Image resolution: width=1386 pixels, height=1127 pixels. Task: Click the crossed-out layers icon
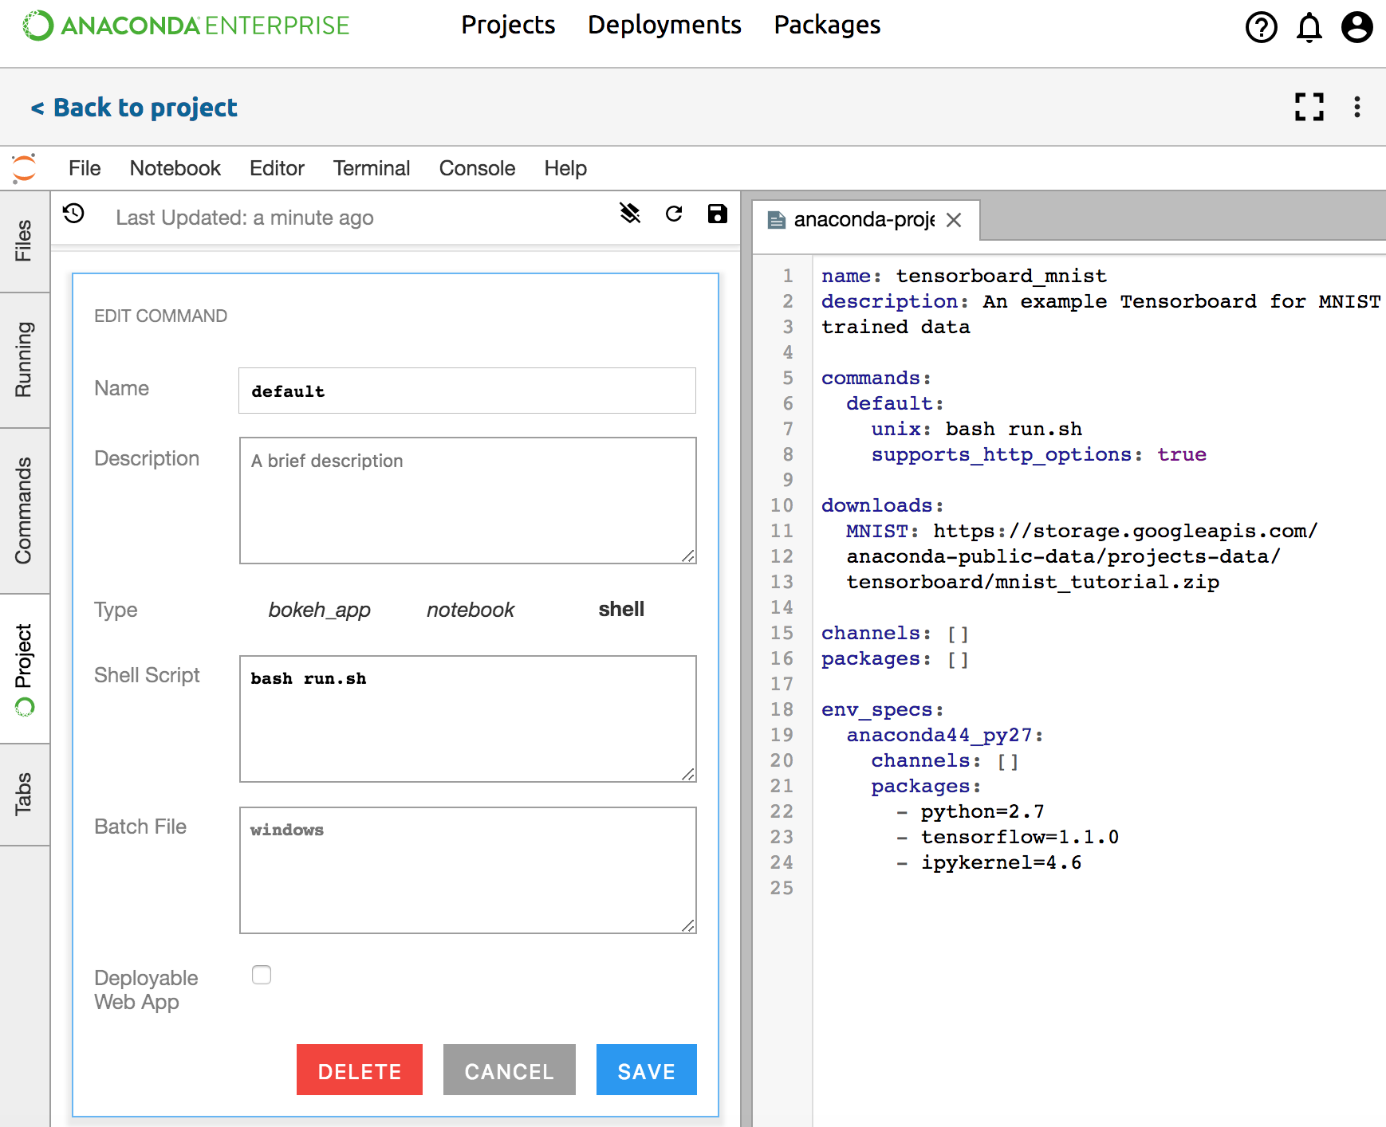[630, 214]
